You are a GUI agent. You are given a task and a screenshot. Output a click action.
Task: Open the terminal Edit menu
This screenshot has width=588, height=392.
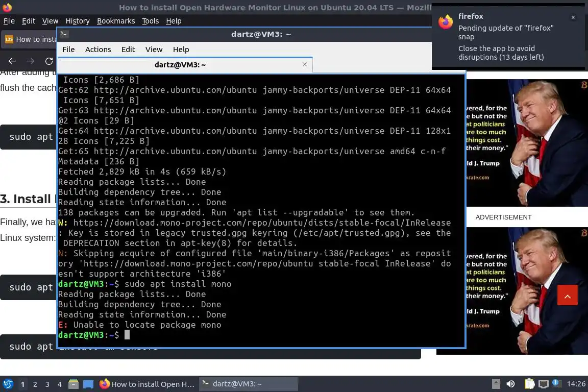(x=128, y=50)
